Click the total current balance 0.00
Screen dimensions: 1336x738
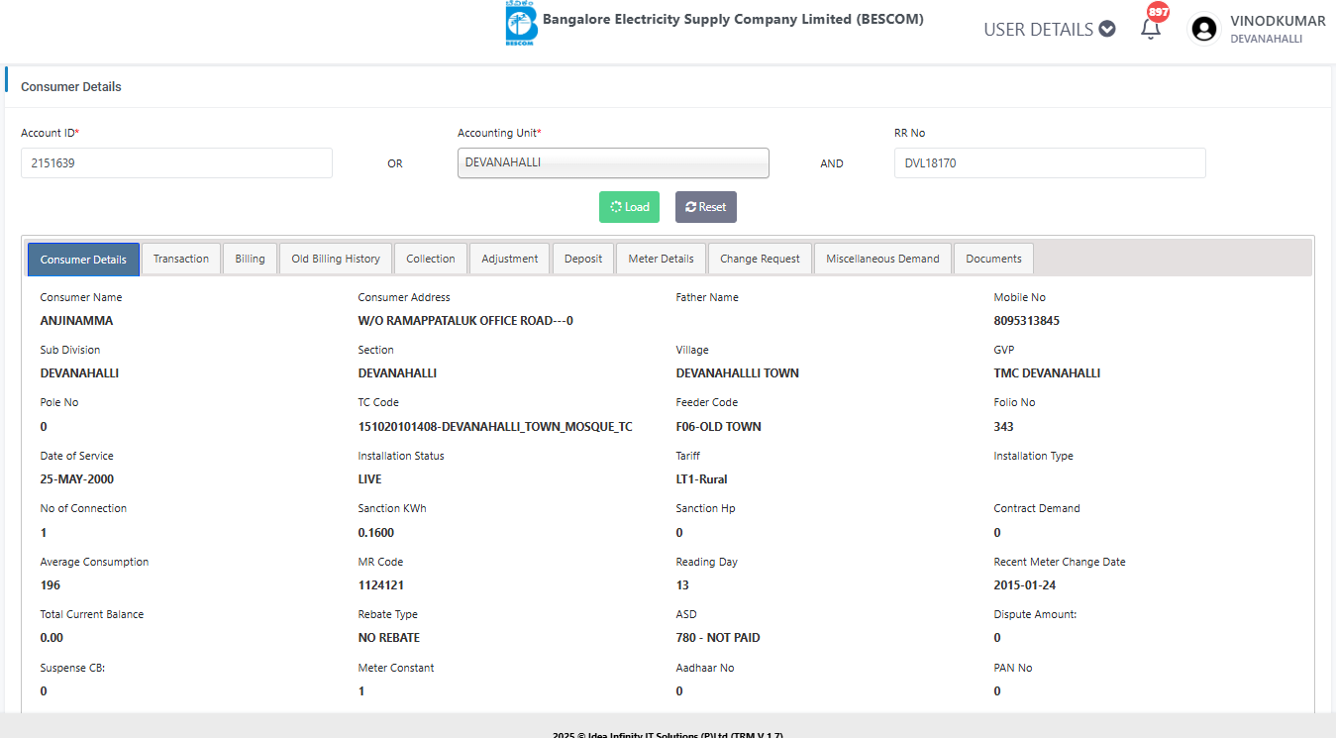[51, 638]
